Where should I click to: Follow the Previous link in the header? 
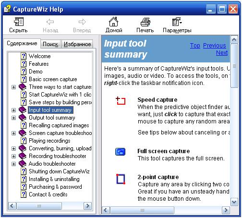215,46
